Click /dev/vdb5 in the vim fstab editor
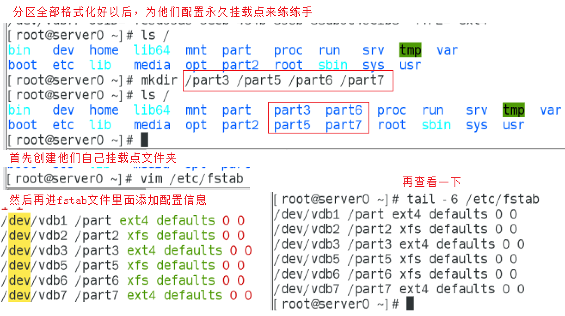 [34, 265]
